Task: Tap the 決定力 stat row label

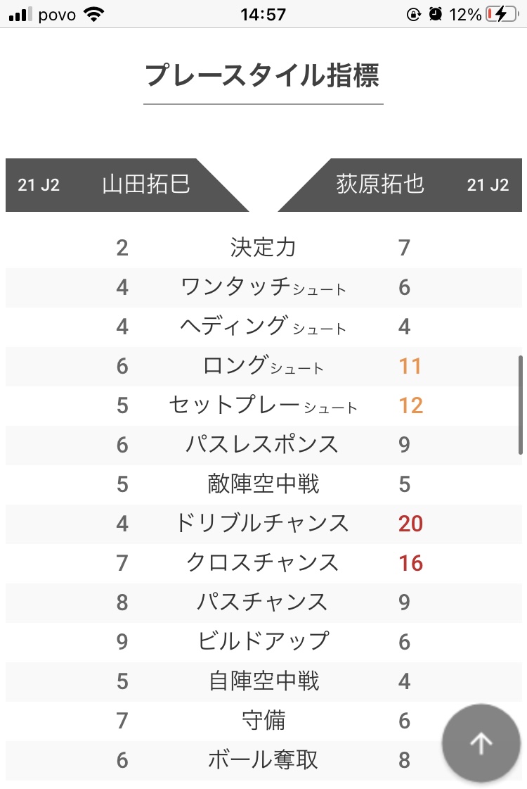Action: click(263, 248)
